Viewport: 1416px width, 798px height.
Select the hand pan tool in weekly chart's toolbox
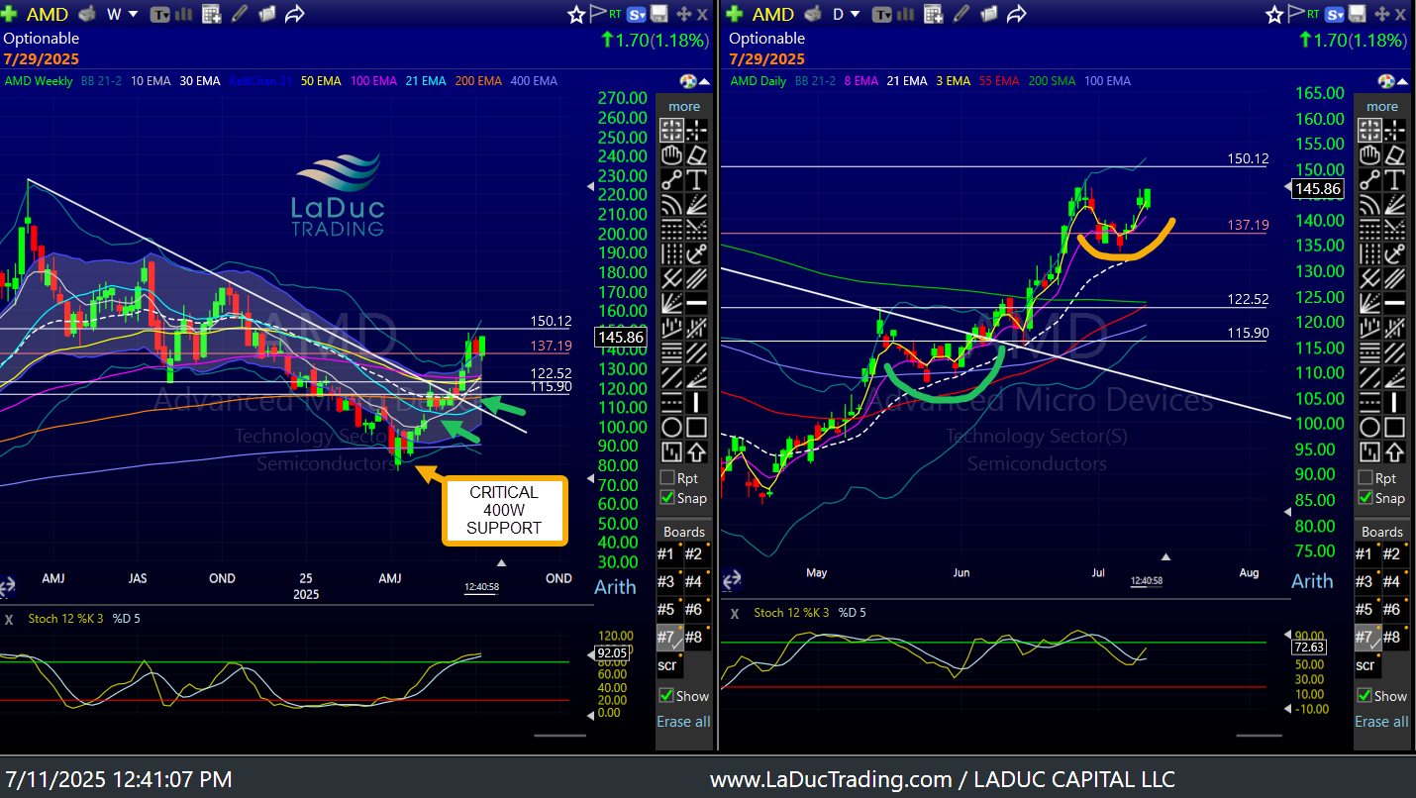[672, 154]
